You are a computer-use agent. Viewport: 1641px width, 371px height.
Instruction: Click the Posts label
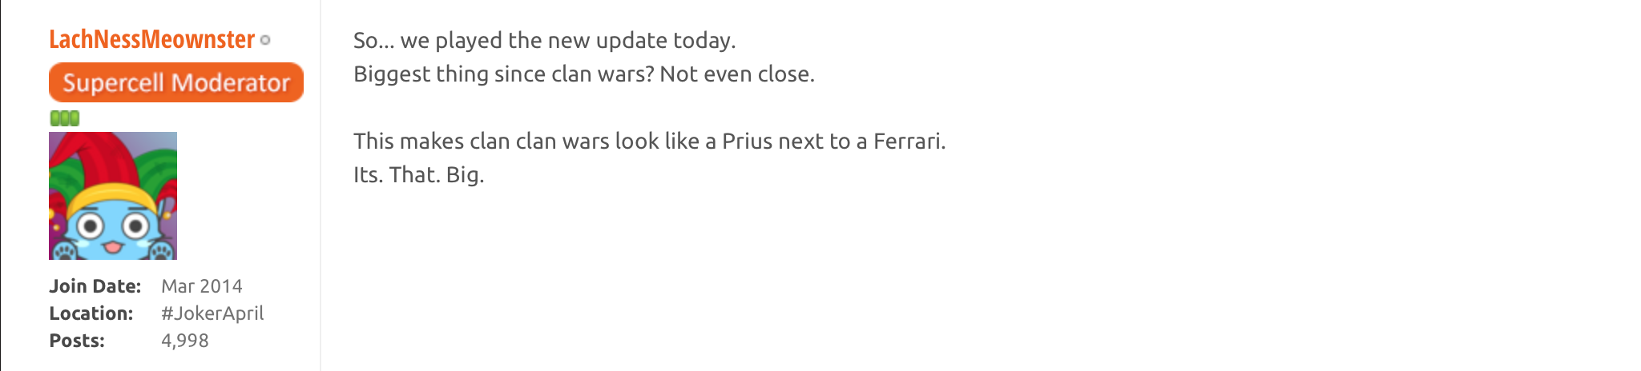click(x=77, y=341)
